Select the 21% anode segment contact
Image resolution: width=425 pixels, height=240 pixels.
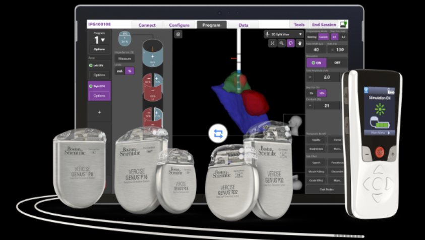point(158,114)
